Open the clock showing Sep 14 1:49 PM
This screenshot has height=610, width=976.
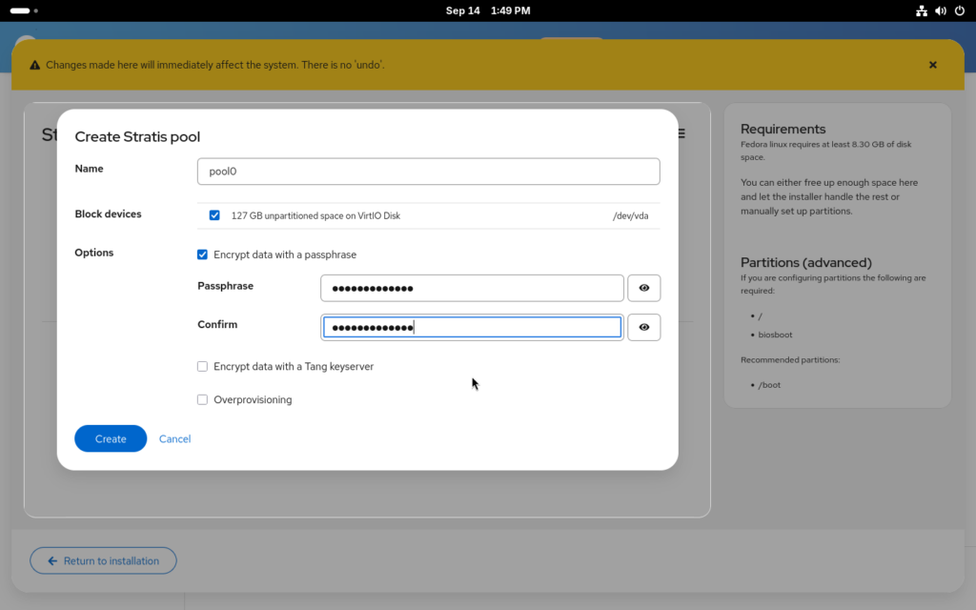coord(488,10)
